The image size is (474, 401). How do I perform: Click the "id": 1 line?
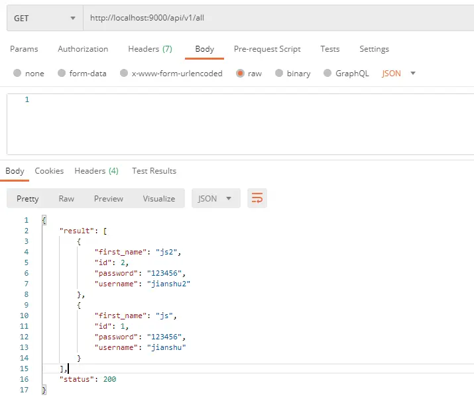pyautogui.click(x=111, y=326)
